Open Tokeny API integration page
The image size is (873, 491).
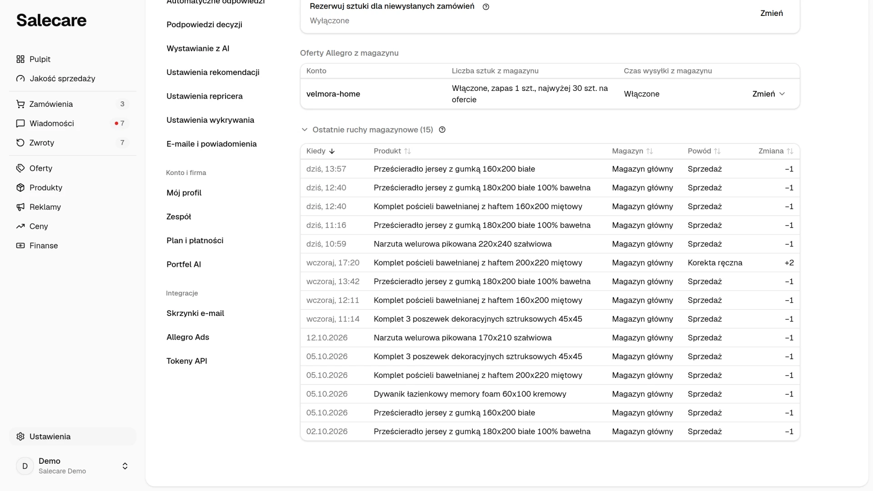187,361
